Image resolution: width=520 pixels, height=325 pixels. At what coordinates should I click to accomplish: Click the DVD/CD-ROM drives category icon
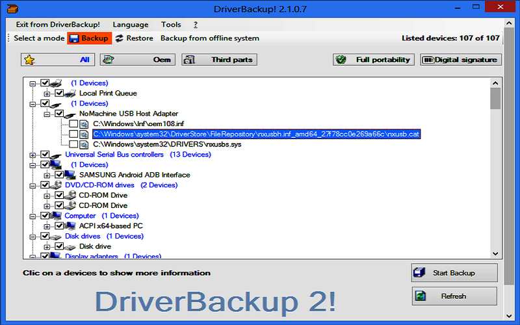point(56,185)
